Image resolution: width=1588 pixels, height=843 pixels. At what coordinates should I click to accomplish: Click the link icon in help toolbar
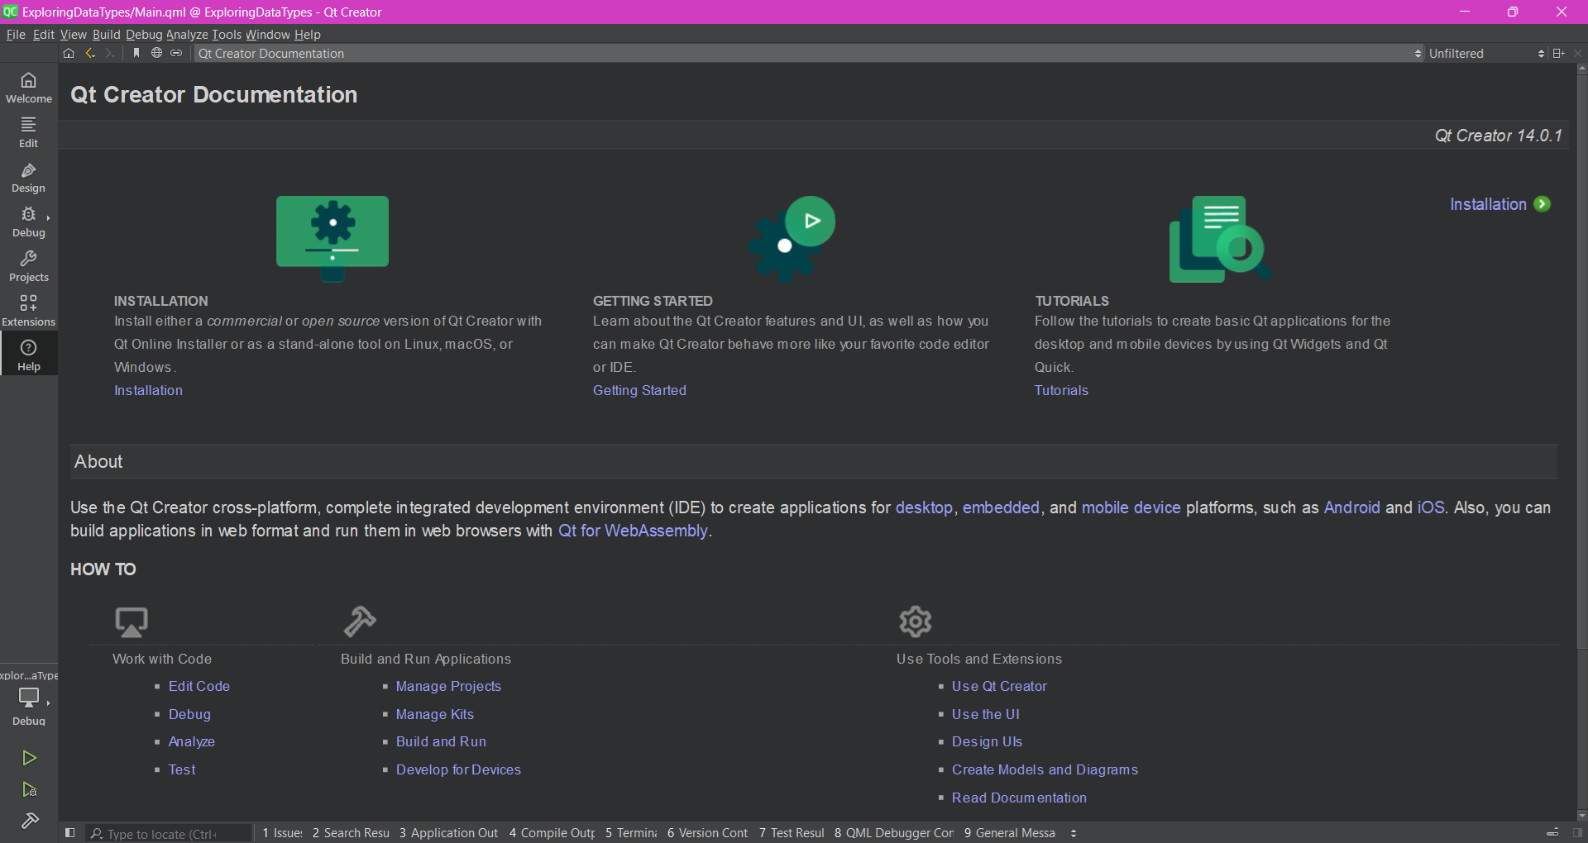click(176, 53)
